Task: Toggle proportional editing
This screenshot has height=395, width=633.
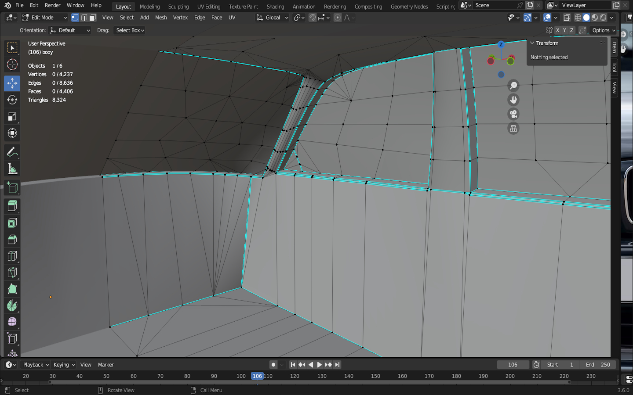Action: (x=338, y=18)
